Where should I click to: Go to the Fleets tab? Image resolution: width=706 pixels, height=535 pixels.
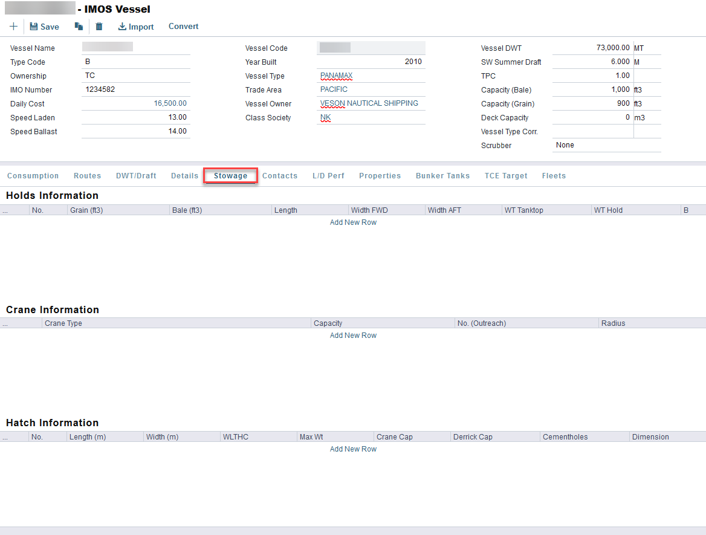[x=554, y=176]
